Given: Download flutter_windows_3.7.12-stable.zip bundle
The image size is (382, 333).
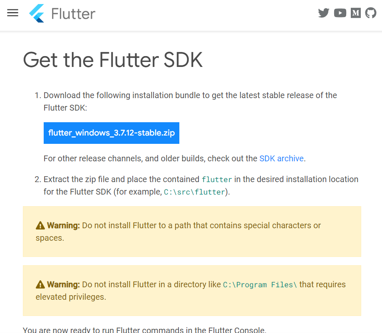Looking at the screenshot, I should click(111, 133).
